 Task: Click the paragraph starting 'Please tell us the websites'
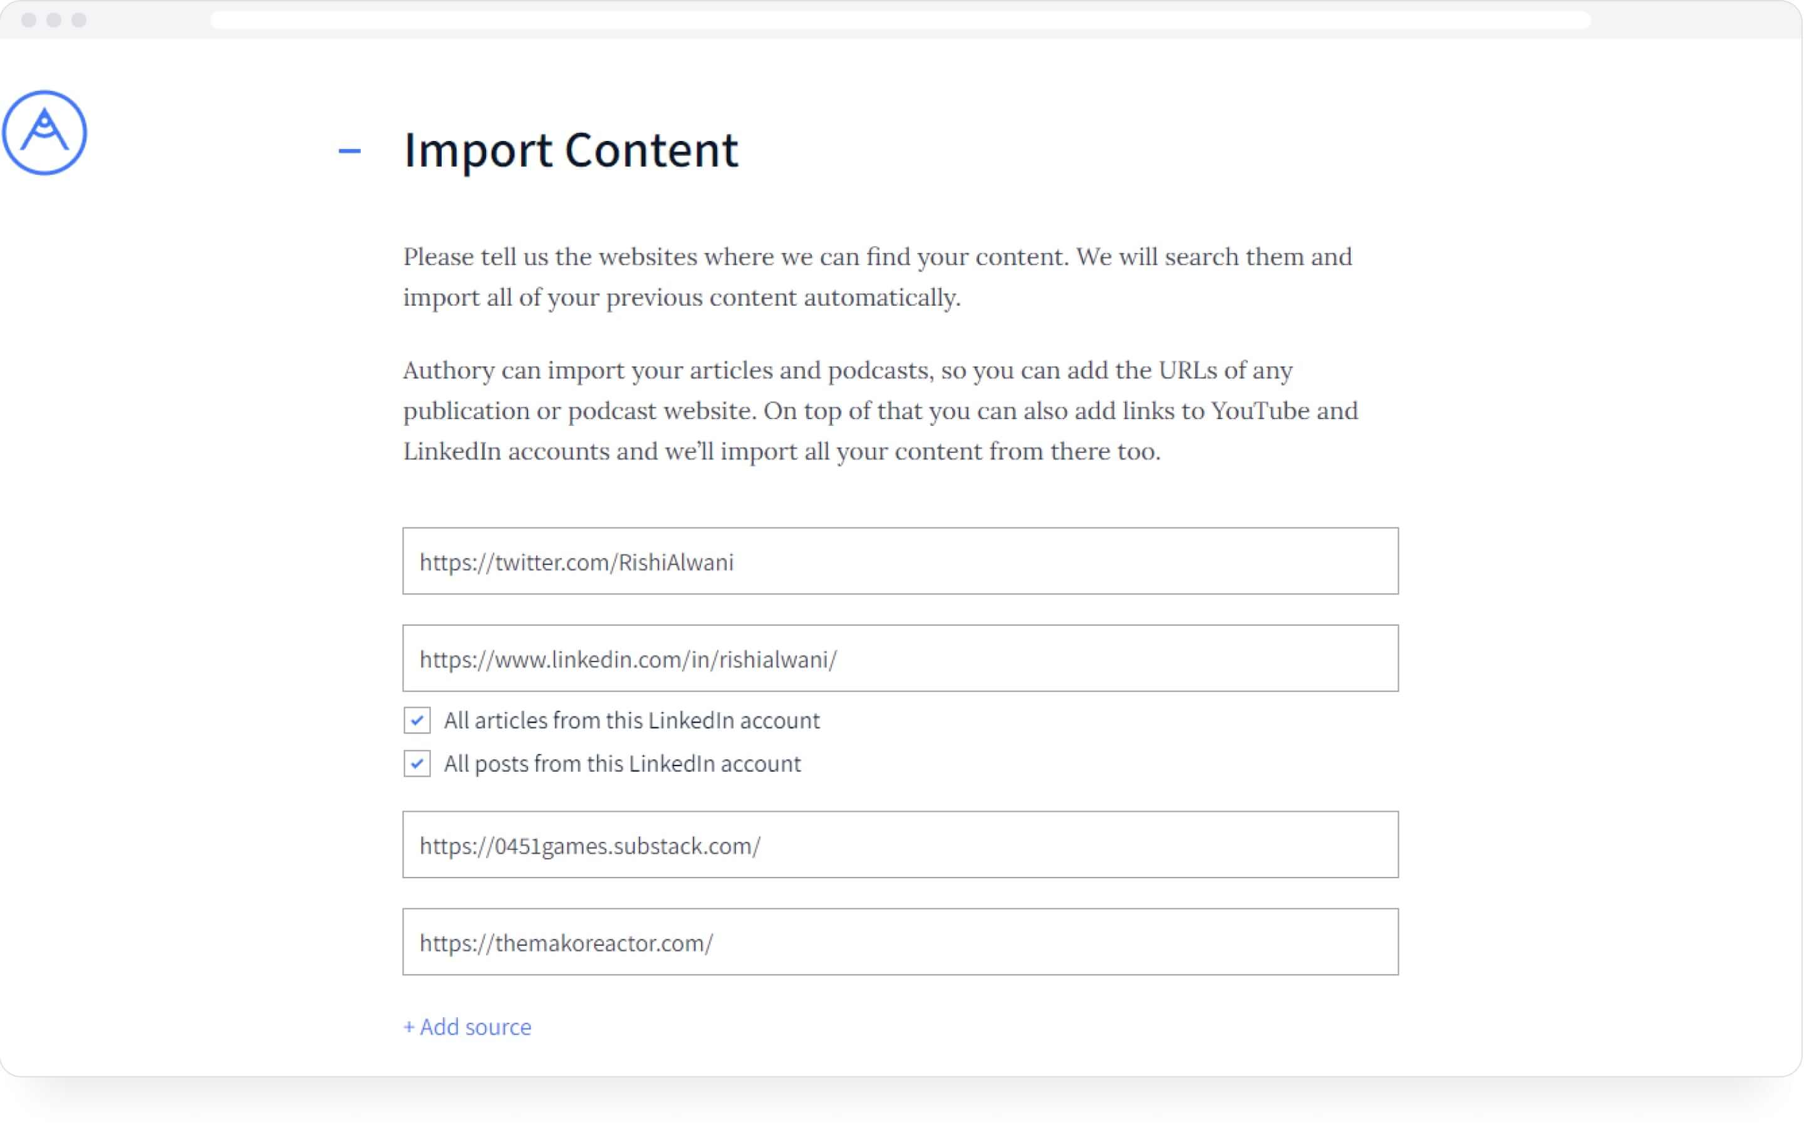click(x=878, y=276)
